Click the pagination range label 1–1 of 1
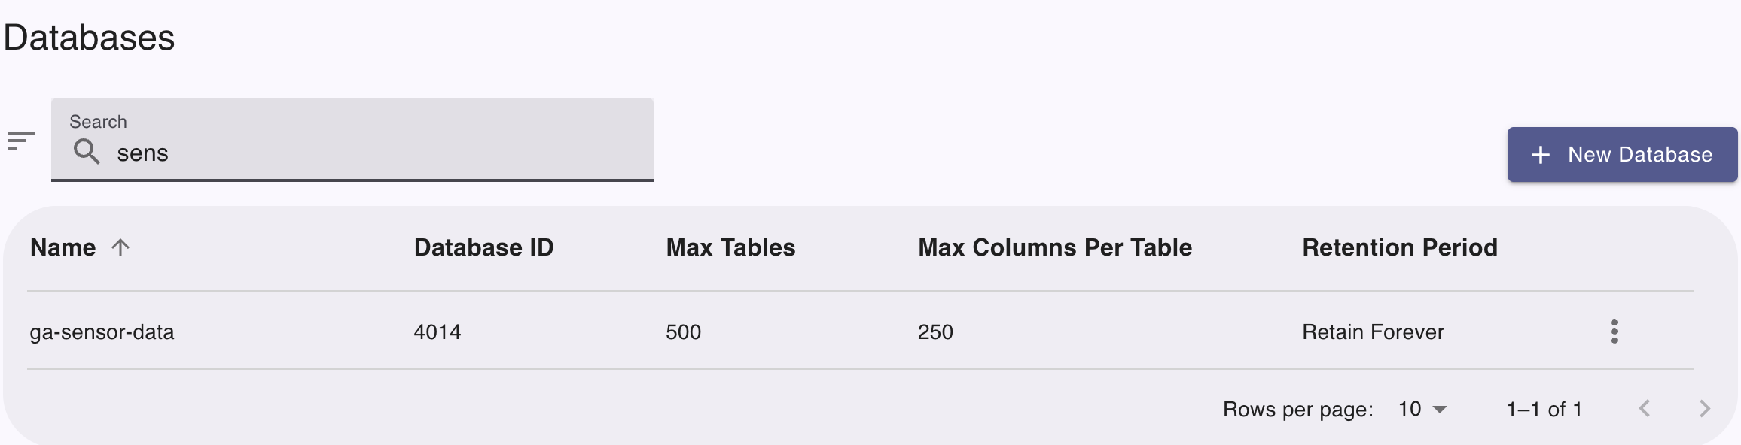 point(1544,410)
